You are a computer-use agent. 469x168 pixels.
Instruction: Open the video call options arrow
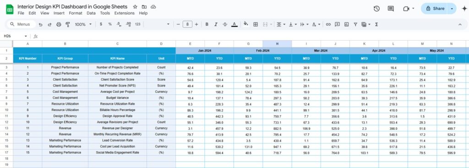click(x=414, y=8)
